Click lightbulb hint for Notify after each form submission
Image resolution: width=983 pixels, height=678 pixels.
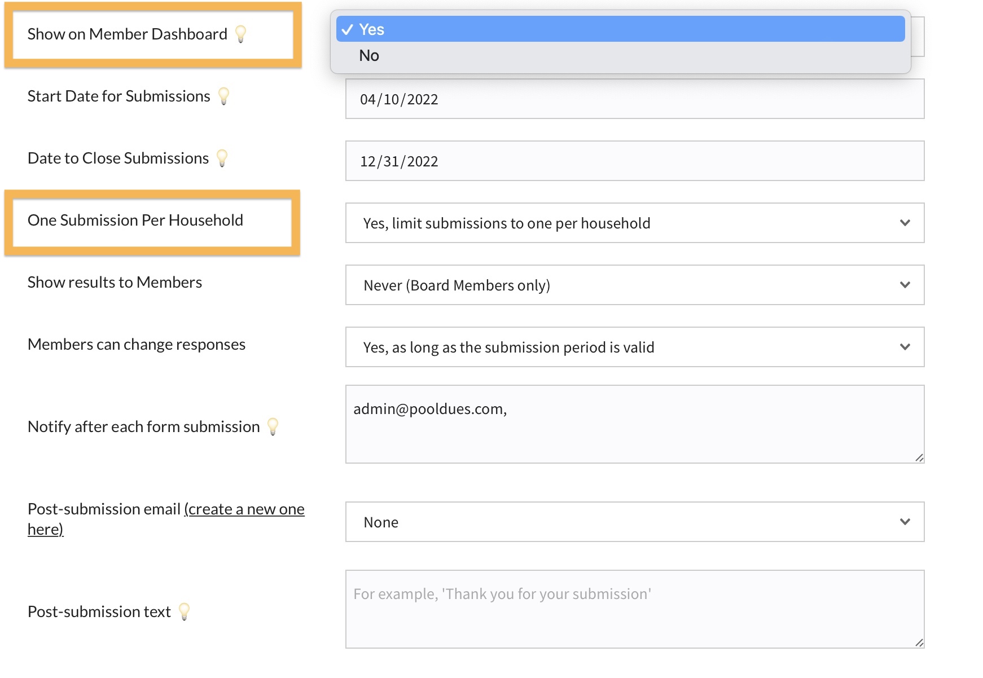pos(273,427)
